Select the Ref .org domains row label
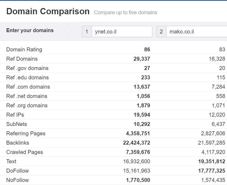 click(x=27, y=105)
